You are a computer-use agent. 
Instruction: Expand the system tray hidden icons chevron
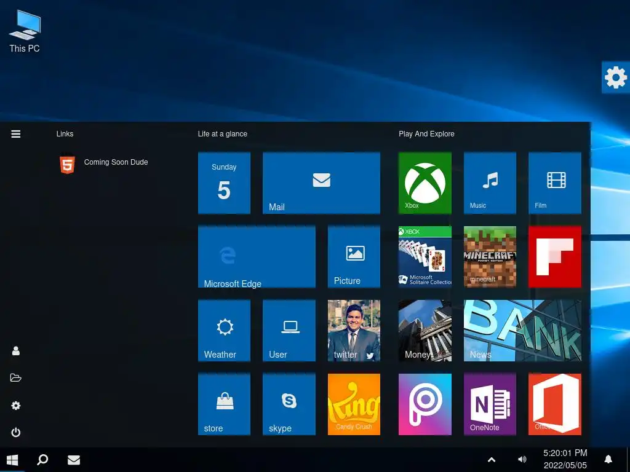492,460
